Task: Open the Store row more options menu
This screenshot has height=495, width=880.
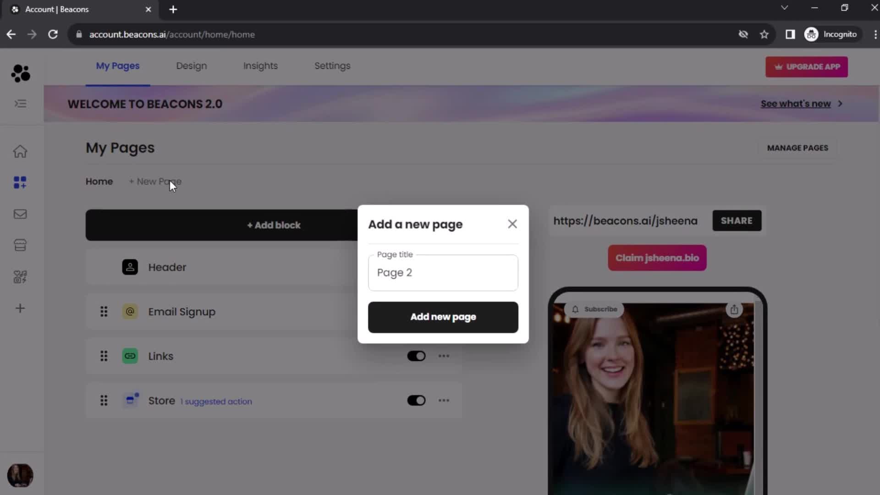Action: pos(444,401)
